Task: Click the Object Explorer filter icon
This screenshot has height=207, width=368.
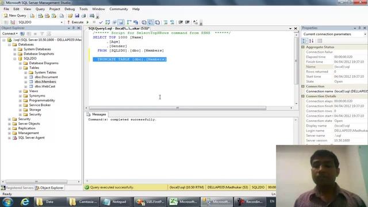Action: (x=42, y=34)
